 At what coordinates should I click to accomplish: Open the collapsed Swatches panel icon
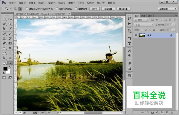pos(129,69)
